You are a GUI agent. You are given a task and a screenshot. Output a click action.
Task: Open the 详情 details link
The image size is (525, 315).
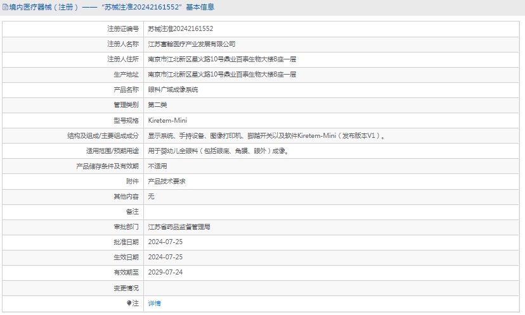tap(154, 304)
